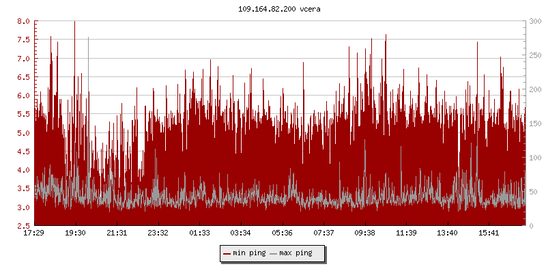Click the 23:32 time axis label
Screen dimensions: 546x273
click(x=158, y=233)
